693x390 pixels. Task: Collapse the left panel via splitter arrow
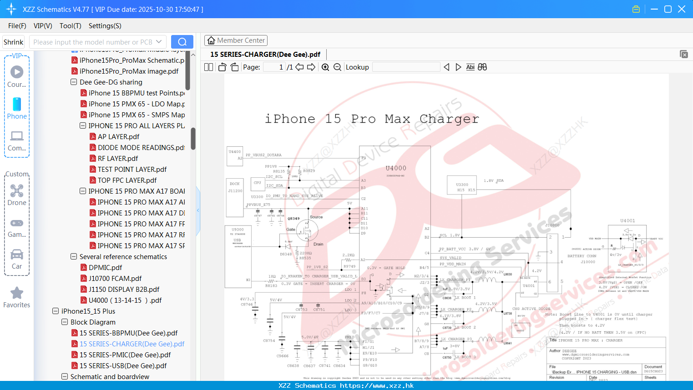198,210
